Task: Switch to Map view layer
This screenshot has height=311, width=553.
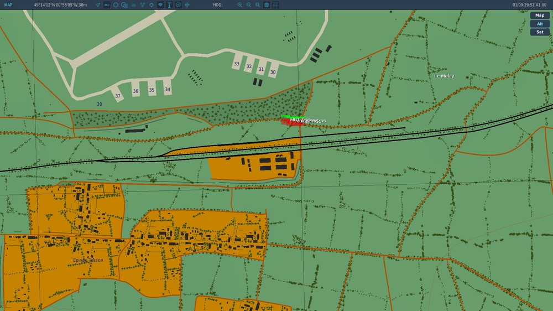Action: click(540, 15)
